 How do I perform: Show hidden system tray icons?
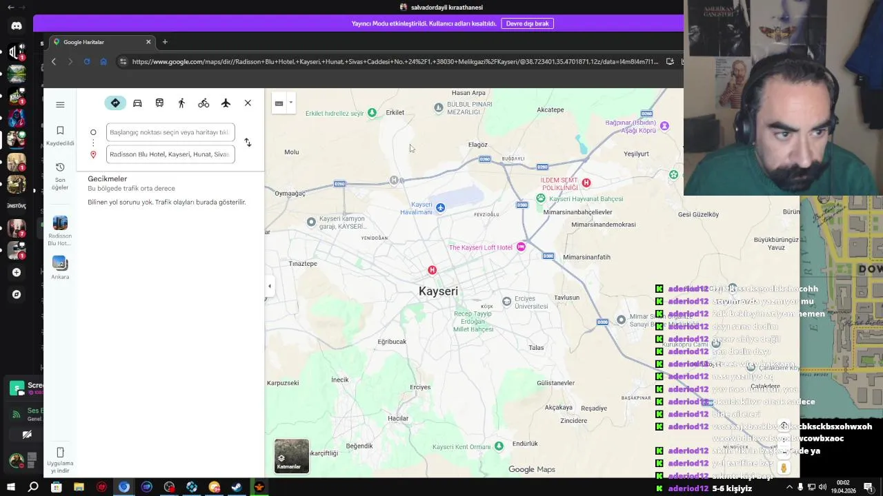[789, 487]
